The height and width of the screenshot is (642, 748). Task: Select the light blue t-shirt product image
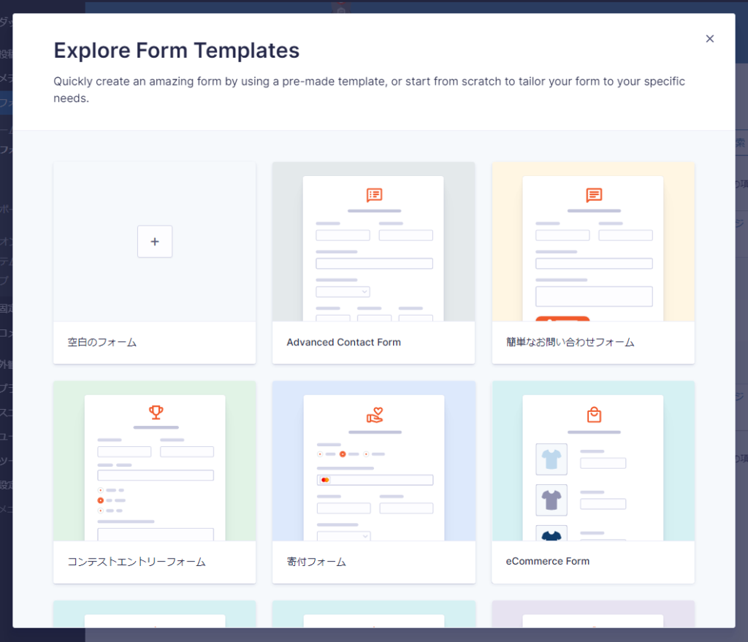pos(552,459)
